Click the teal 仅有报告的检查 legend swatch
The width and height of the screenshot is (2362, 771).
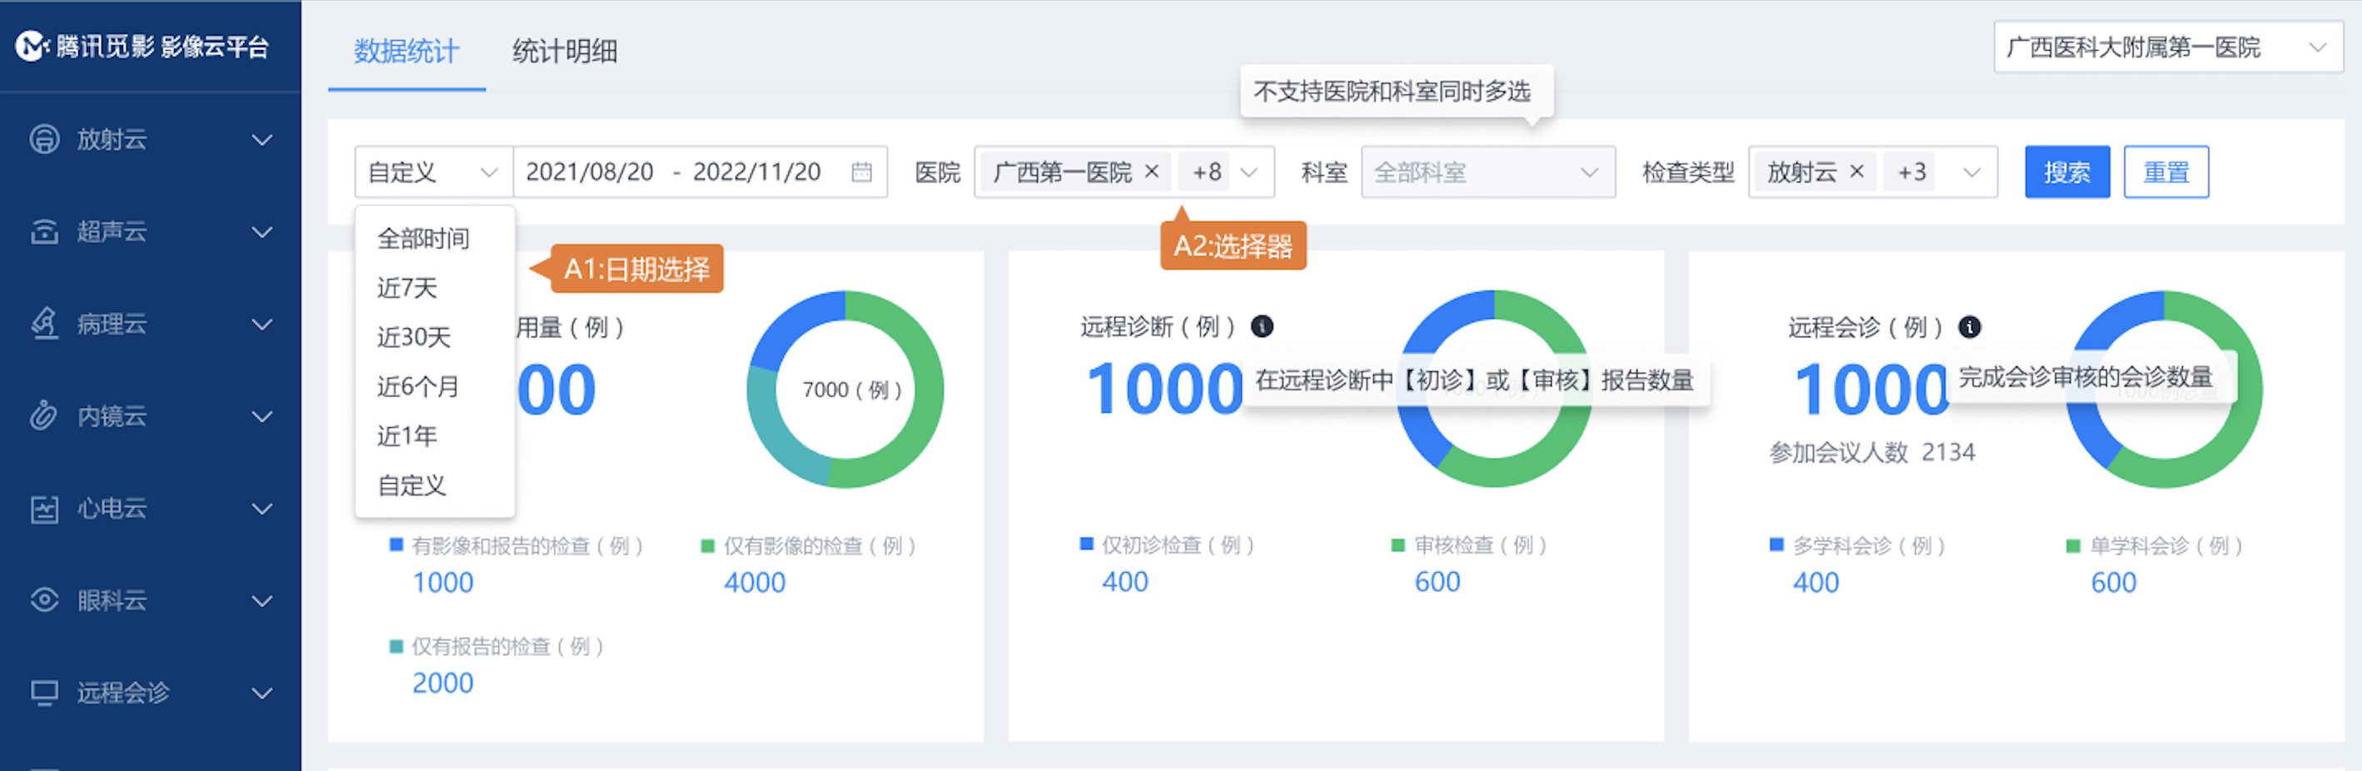tap(396, 646)
